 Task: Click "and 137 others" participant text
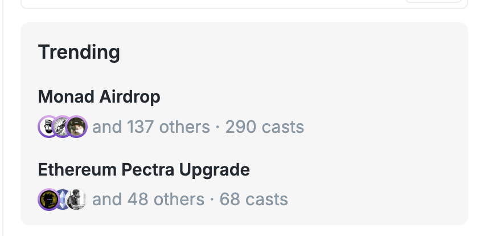click(x=151, y=127)
